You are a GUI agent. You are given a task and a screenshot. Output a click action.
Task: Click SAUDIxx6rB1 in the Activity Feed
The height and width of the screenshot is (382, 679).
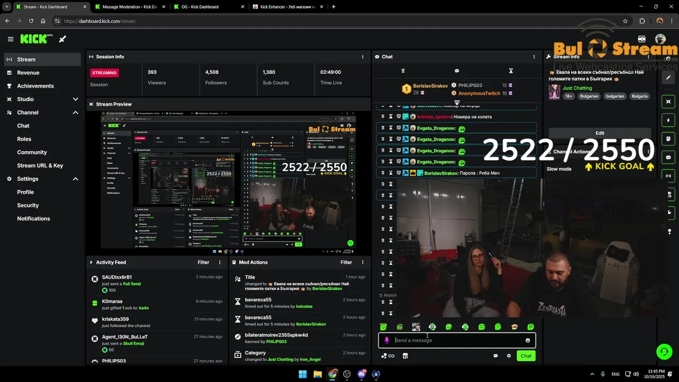point(117,277)
